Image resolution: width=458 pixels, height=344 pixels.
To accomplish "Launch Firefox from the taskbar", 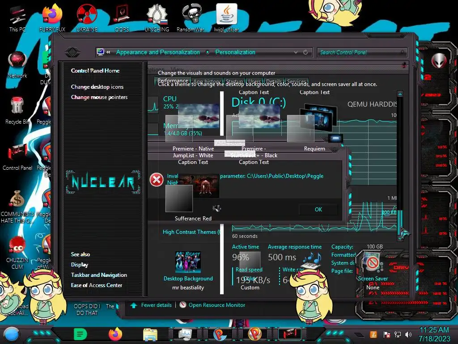I will (x=115, y=334).
